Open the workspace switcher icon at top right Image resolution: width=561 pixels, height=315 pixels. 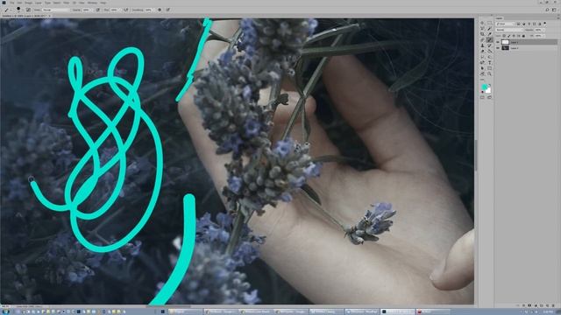tap(554, 10)
